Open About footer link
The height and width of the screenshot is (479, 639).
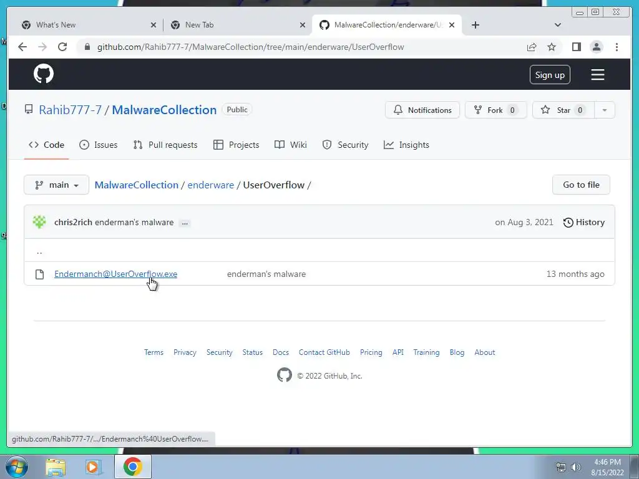pos(485,352)
